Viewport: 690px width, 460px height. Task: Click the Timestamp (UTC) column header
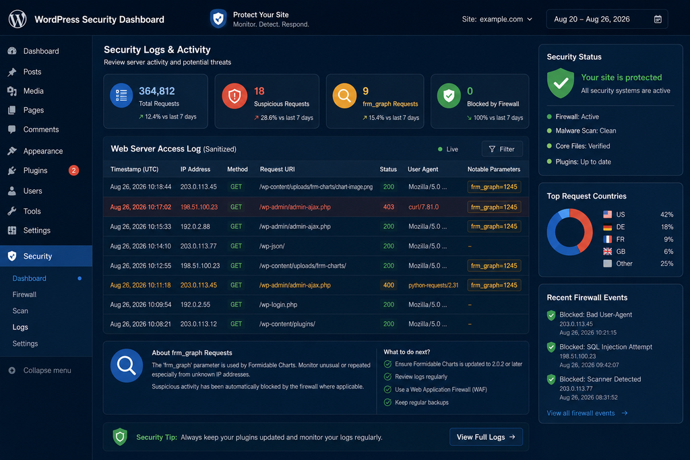pos(134,169)
